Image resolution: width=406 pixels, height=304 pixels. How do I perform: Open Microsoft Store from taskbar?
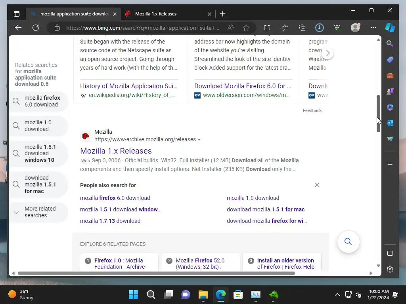238,294
